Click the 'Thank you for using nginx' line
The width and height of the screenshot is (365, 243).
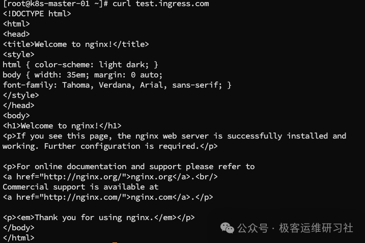[99, 218]
